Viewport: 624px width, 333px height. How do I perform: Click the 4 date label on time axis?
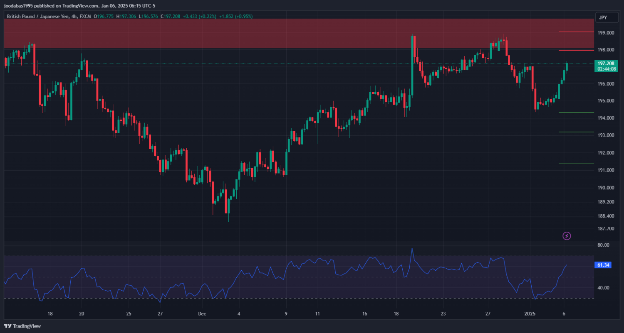pyautogui.click(x=239, y=314)
